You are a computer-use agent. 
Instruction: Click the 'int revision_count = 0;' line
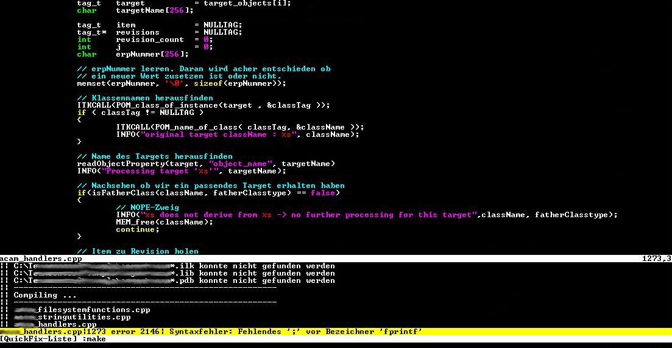(x=145, y=40)
